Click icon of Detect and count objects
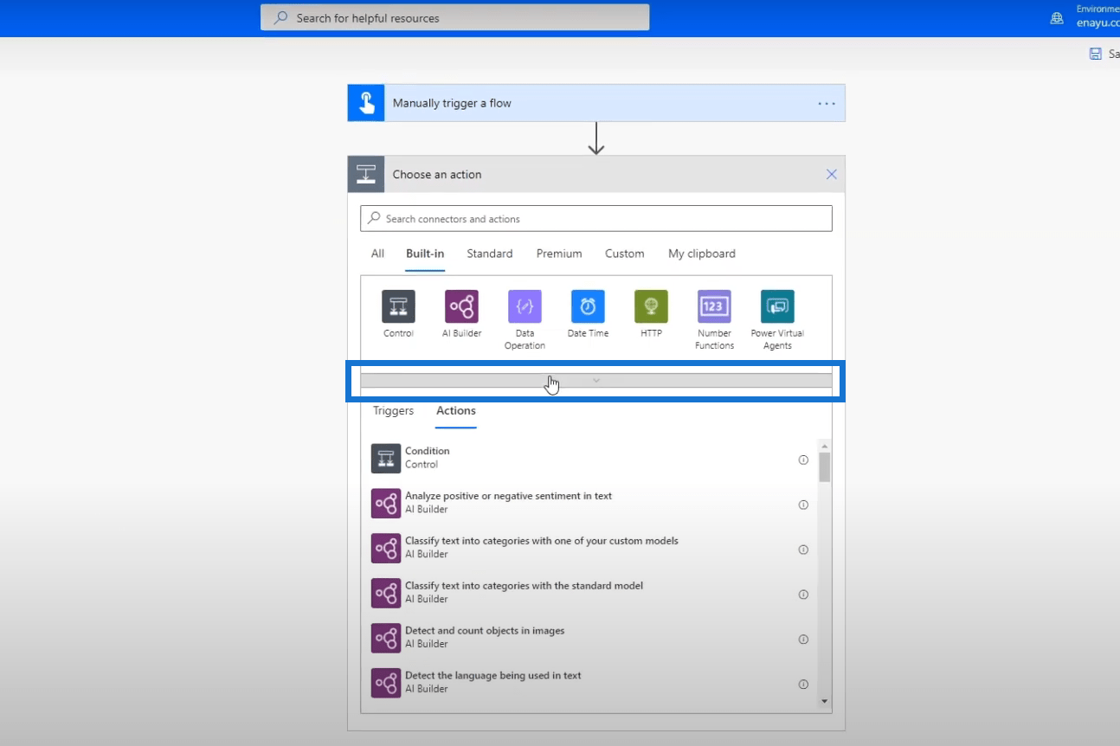 [386, 639]
